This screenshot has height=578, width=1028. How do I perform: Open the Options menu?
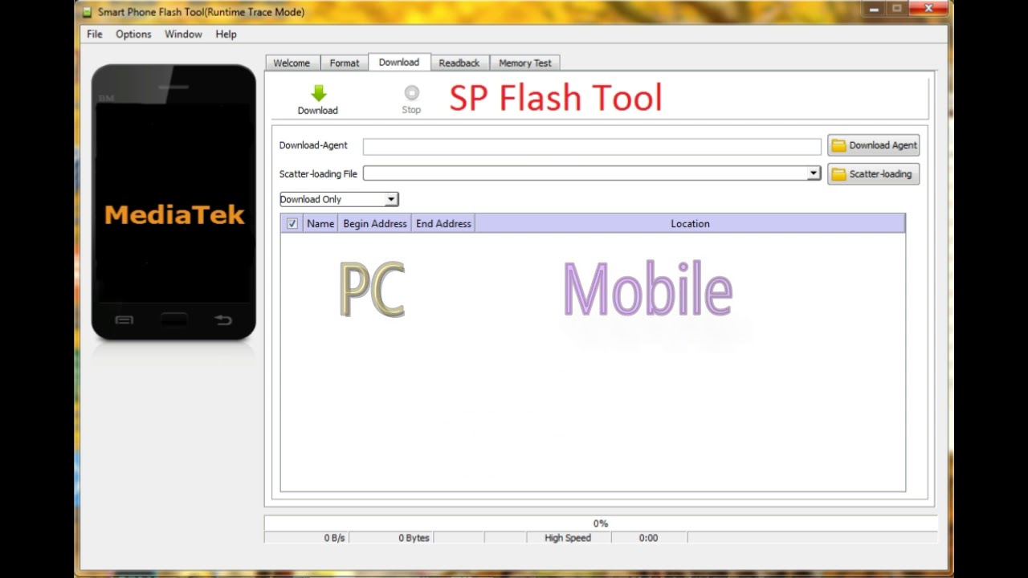133,34
